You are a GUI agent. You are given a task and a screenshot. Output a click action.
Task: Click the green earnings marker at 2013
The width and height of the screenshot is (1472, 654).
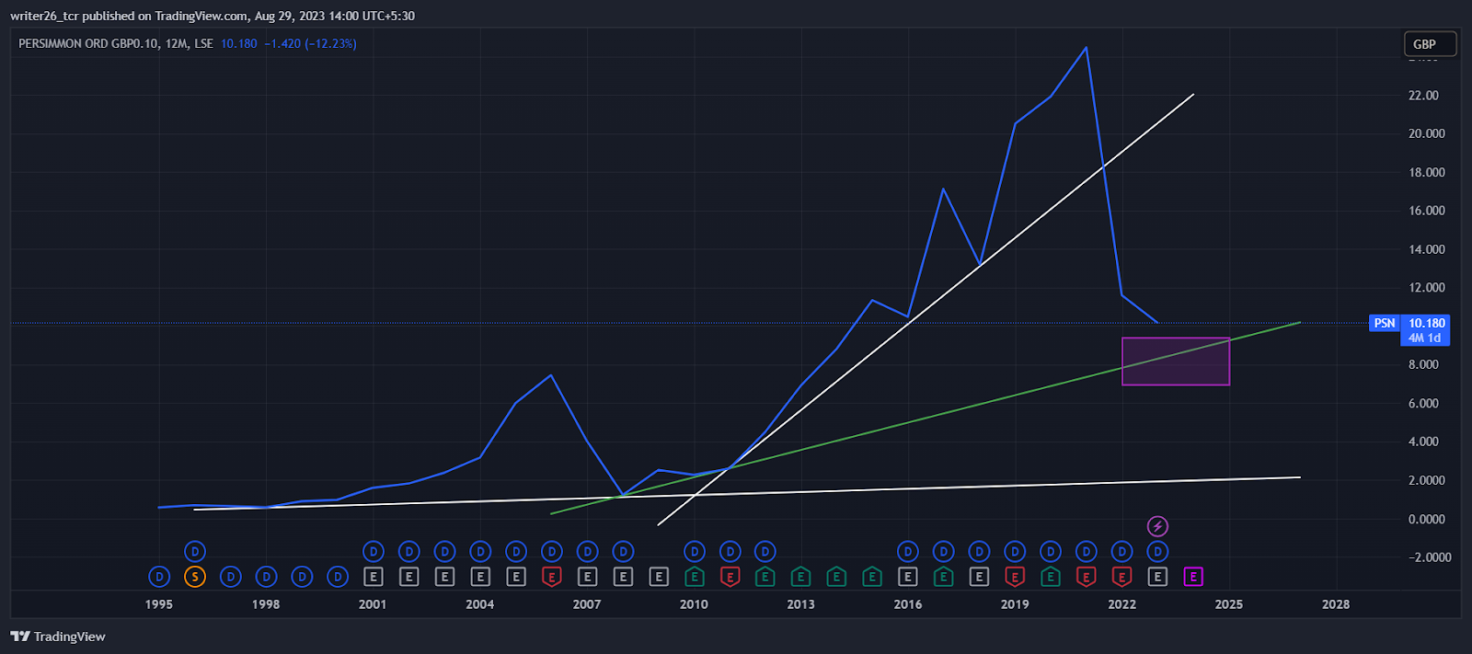pyautogui.click(x=800, y=577)
